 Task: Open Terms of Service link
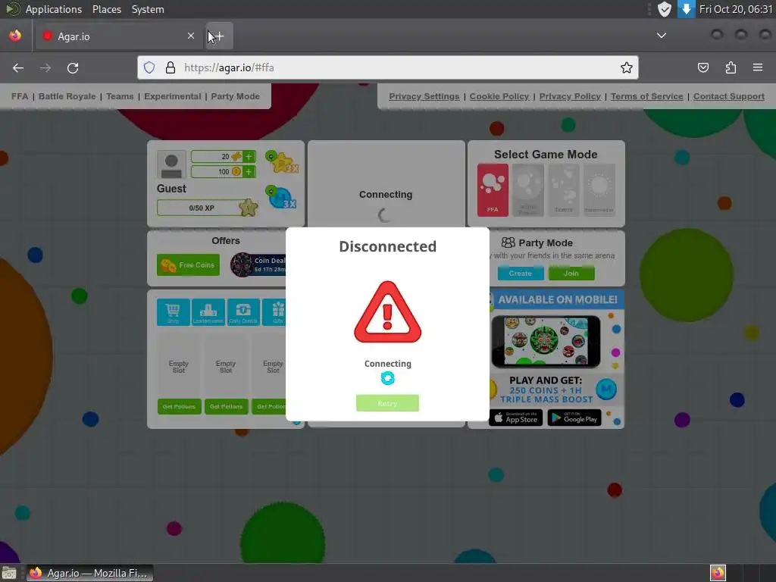coord(647,96)
